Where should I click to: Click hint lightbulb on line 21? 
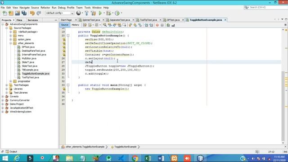coord(64,39)
